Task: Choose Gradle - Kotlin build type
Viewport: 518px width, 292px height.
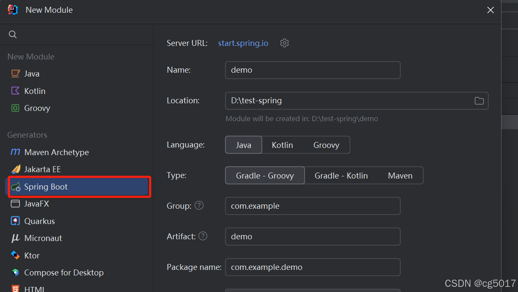Action: 341,176
